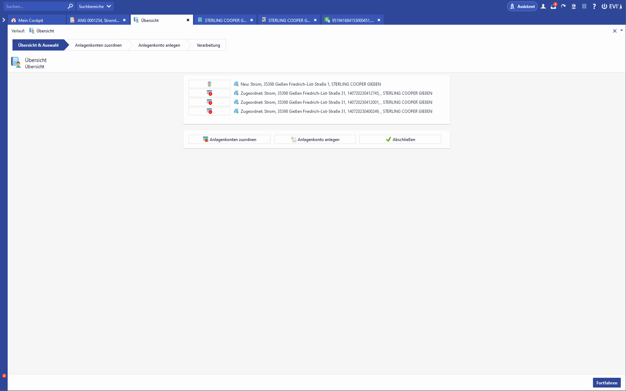Click the power logout icon

(x=604, y=6)
